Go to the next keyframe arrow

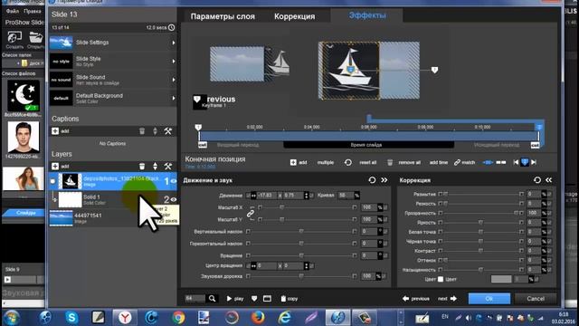[x=534, y=162]
